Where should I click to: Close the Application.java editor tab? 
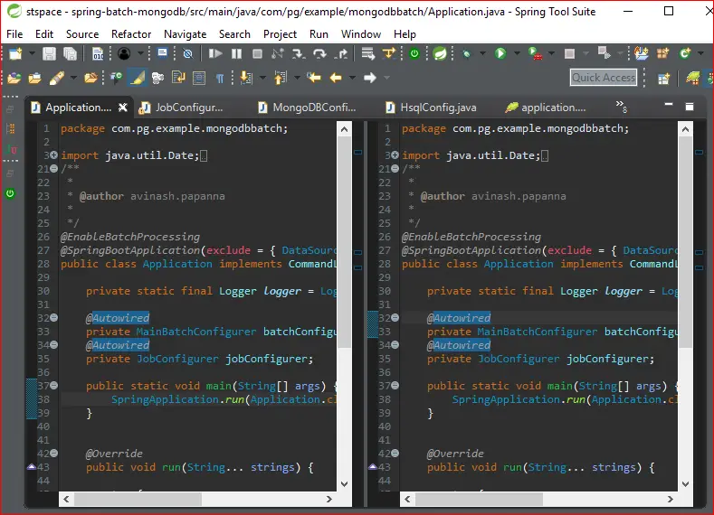click(x=122, y=108)
